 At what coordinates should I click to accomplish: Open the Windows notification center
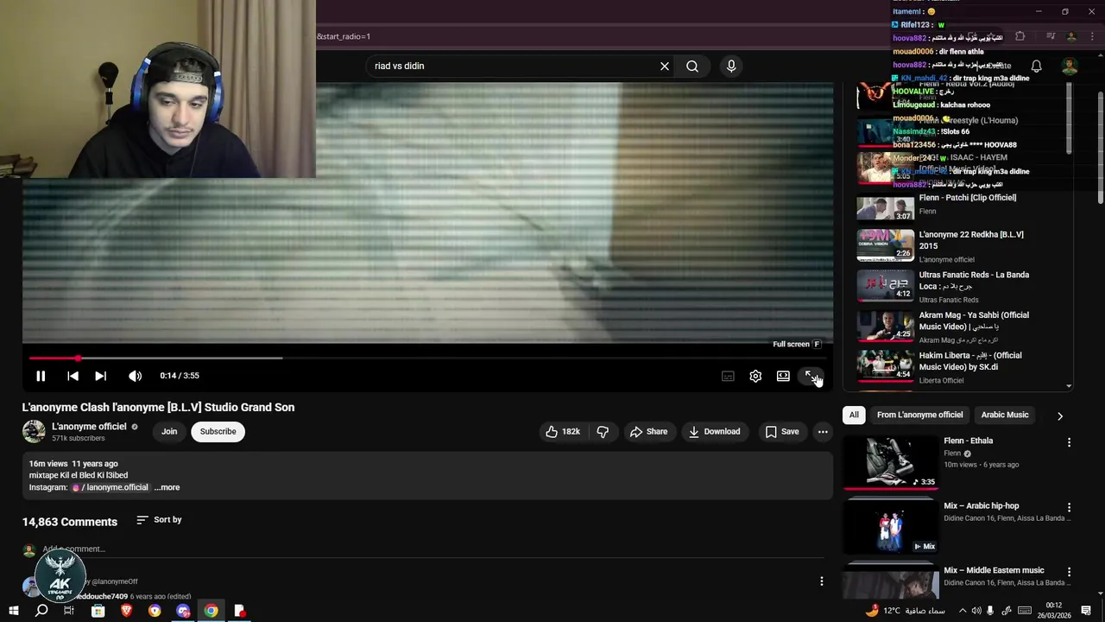1086,611
